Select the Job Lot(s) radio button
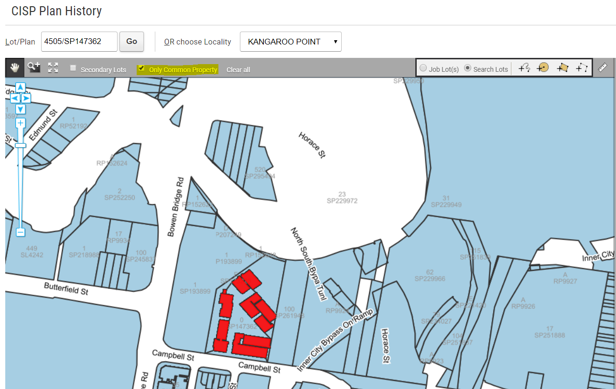 tap(423, 68)
